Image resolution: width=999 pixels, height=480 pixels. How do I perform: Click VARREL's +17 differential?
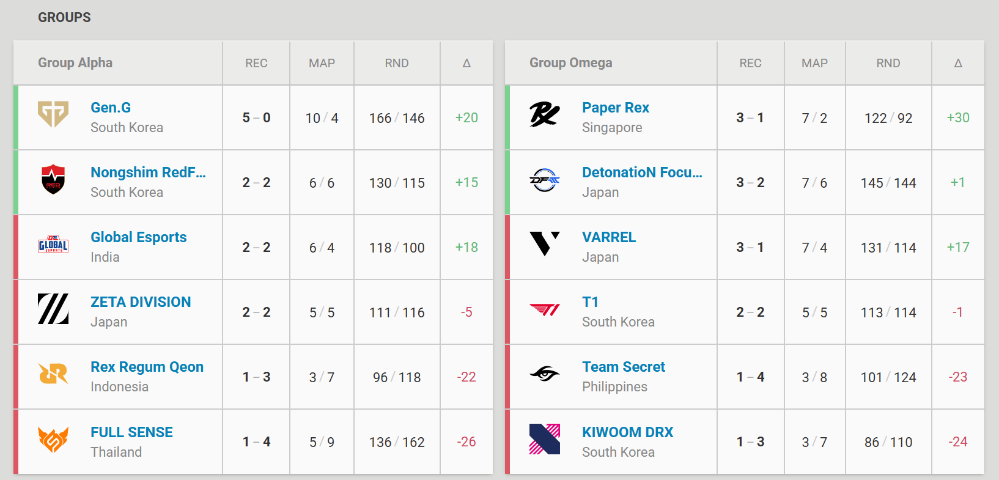(958, 247)
